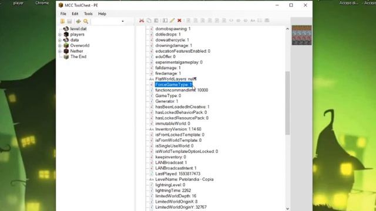Select LastPlayed: 1593817473 tag
Image resolution: width=376 pixels, height=211 pixels.
click(177, 173)
